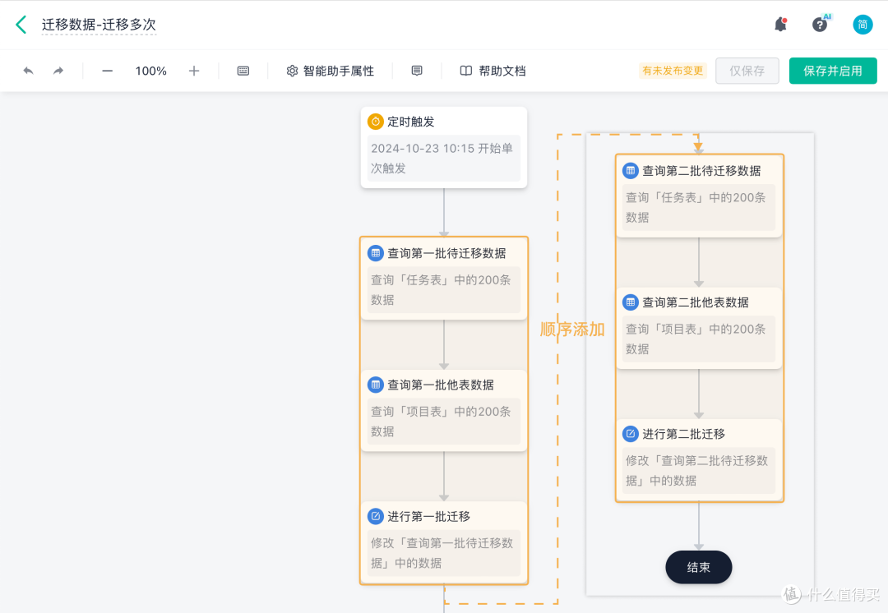This screenshot has height=613, width=888.
Task: Click the undo arrow icon
Action: [28, 71]
